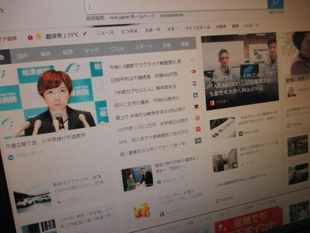The height and width of the screenshot is (233, 310).
Task: Open the スポーツ item in top navigation
Action: click(152, 30)
